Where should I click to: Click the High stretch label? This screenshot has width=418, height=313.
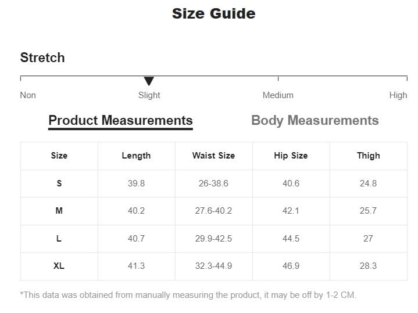(x=398, y=95)
